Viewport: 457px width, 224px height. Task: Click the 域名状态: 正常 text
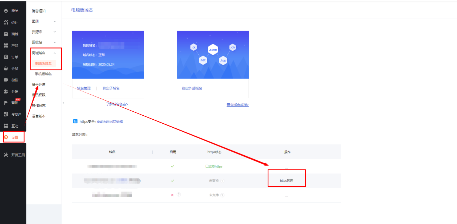click(x=94, y=55)
